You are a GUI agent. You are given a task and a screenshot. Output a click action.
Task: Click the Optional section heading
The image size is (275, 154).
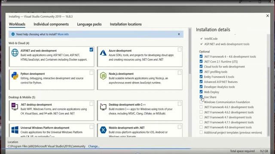point(205,51)
